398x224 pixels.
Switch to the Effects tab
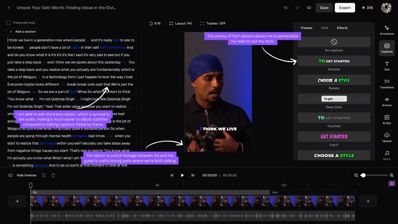(x=342, y=28)
